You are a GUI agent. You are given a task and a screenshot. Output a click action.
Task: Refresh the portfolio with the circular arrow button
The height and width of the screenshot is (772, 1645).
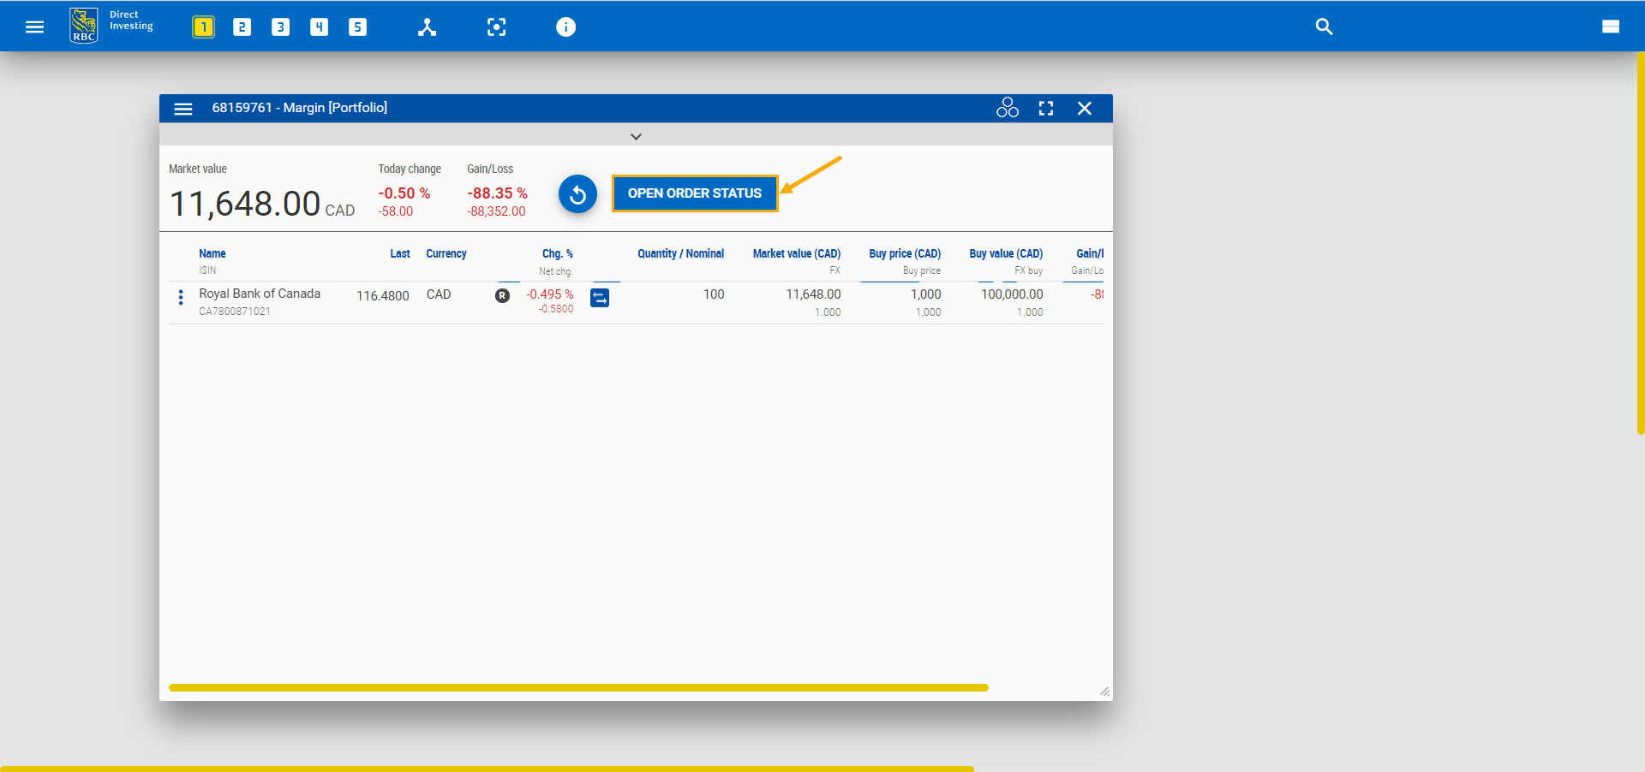pos(577,193)
